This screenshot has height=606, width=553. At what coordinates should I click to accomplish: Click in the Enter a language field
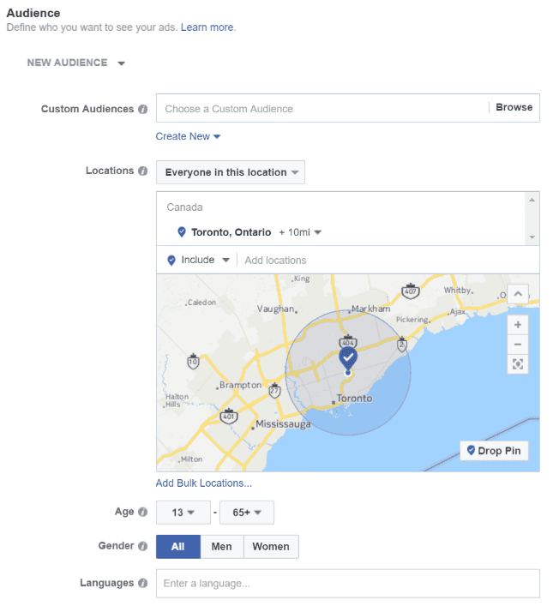click(x=348, y=583)
